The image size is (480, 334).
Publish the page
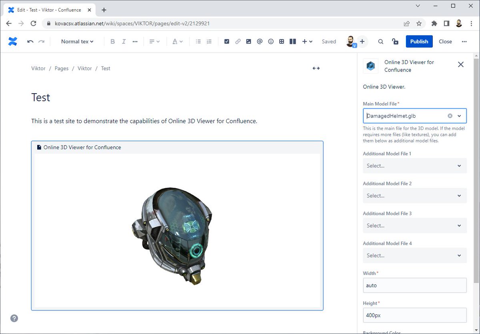pyautogui.click(x=419, y=41)
